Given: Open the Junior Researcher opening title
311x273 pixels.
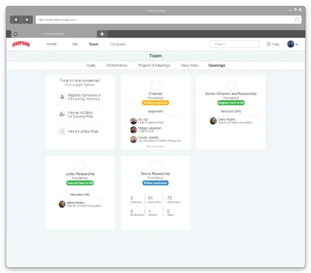Looking at the screenshot, I should [x=80, y=174].
